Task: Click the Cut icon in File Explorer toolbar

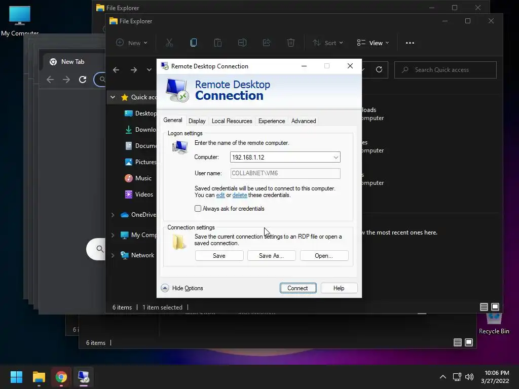Action: pos(169,43)
